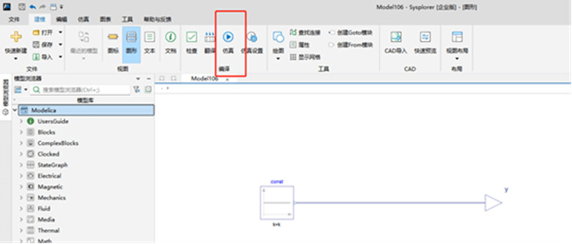Image resolution: width=572 pixels, height=244 pixels.
Task: Open the 属性 properties tool
Action: click(300, 45)
